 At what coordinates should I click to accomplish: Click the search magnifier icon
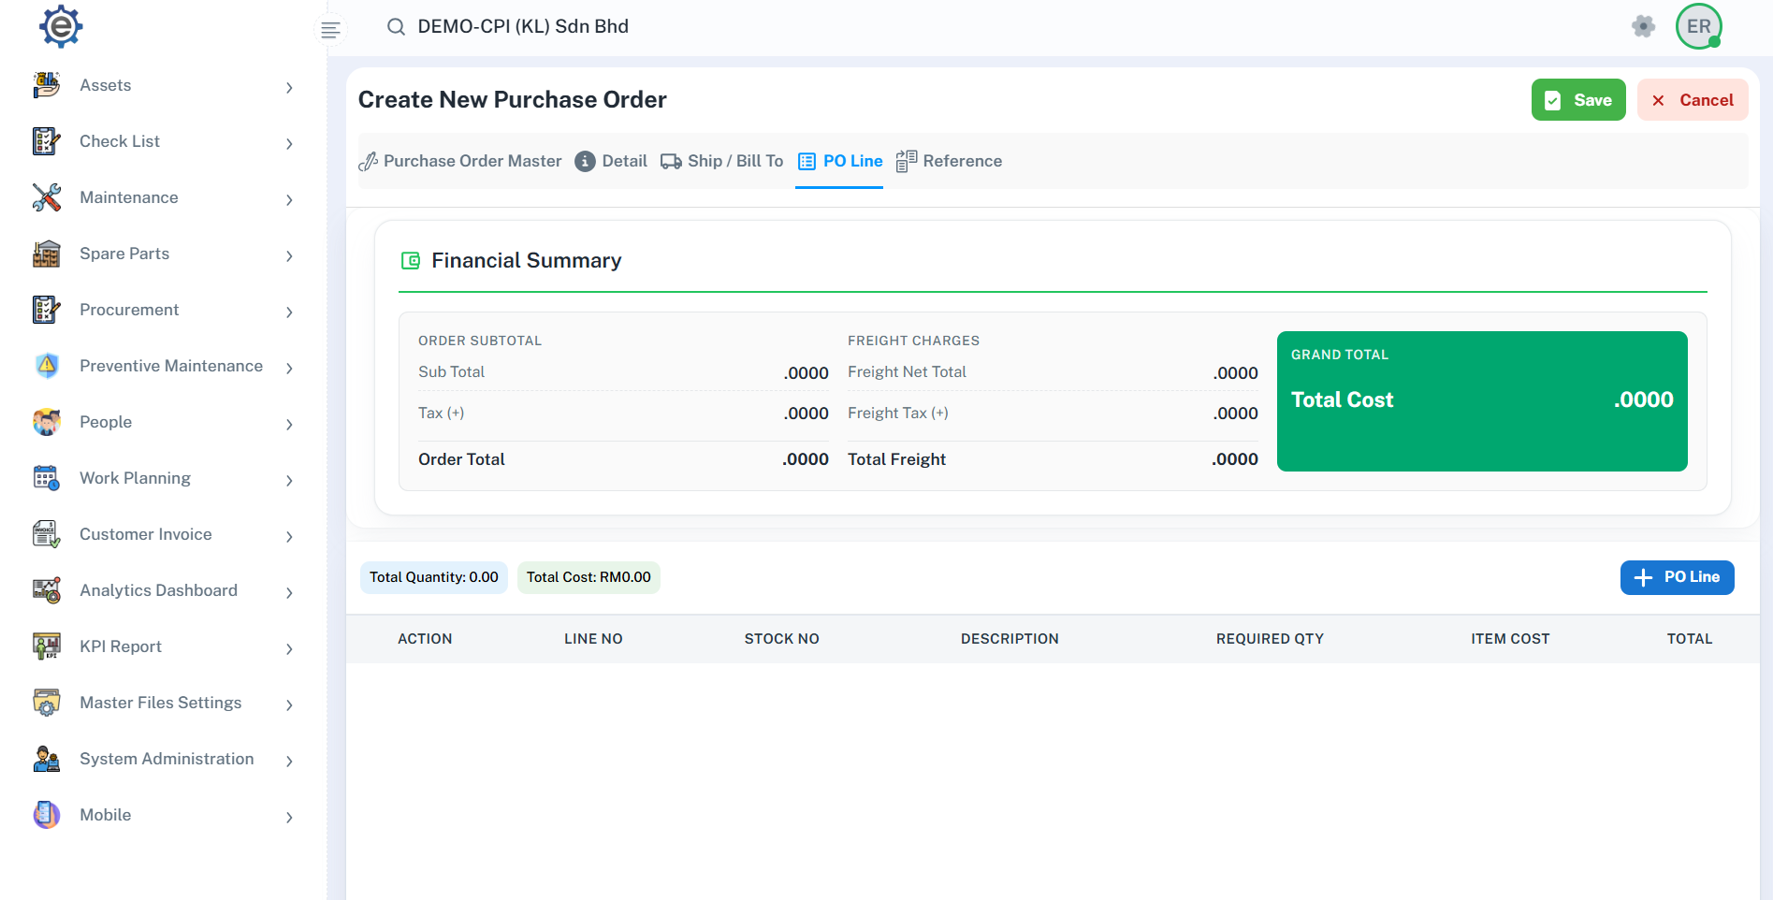(396, 26)
